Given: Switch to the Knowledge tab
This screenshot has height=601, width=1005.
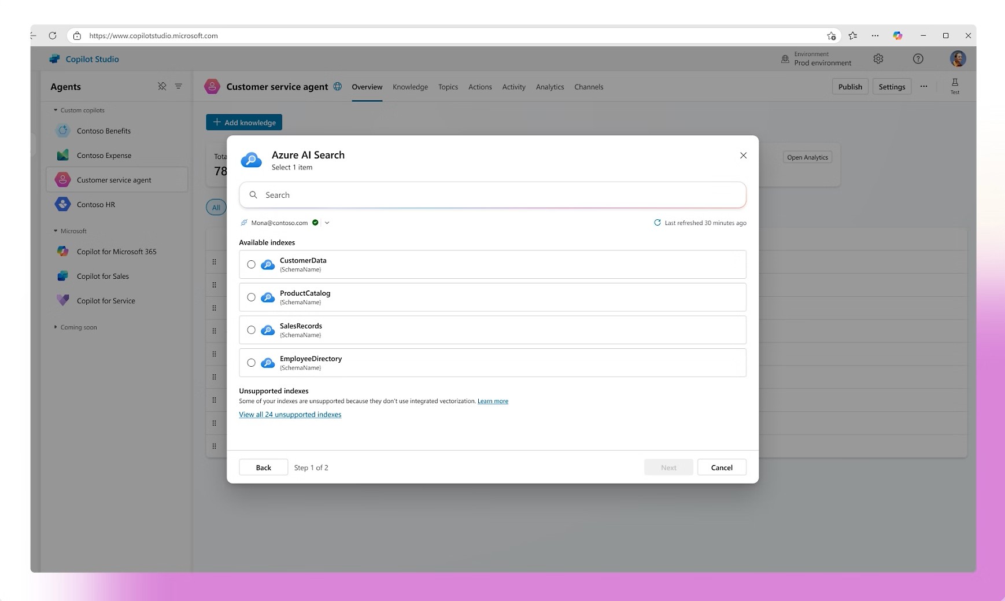Looking at the screenshot, I should pos(410,87).
